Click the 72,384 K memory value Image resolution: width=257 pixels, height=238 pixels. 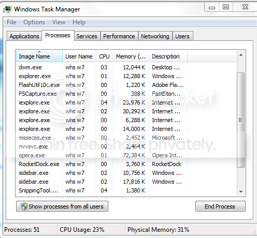tap(134, 155)
